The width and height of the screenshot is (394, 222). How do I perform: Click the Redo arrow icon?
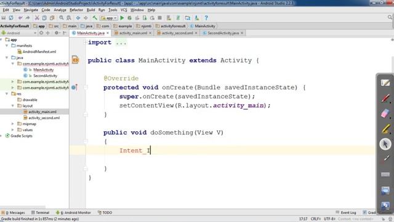pyautogui.click(x=28, y=18)
